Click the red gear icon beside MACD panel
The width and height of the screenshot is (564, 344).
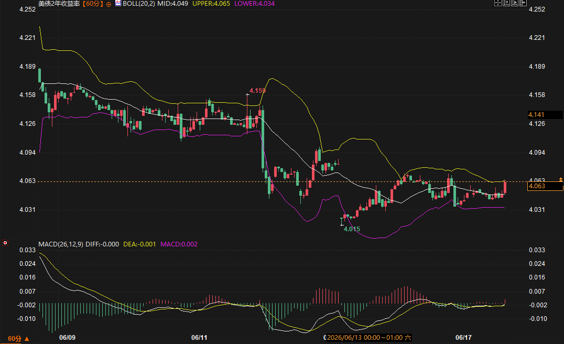pos(5,243)
